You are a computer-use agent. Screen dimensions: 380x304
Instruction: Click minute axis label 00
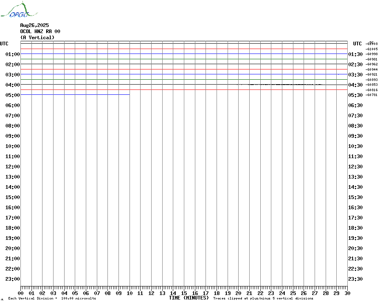click(x=20, y=293)
